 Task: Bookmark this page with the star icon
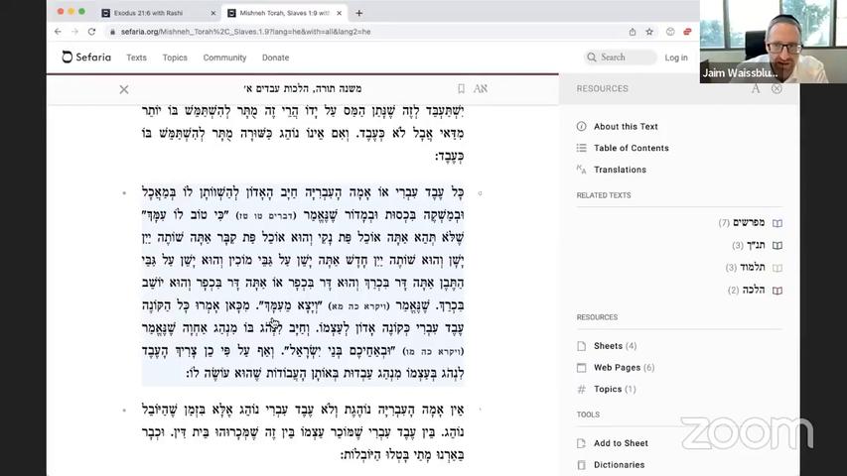[649, 32]
